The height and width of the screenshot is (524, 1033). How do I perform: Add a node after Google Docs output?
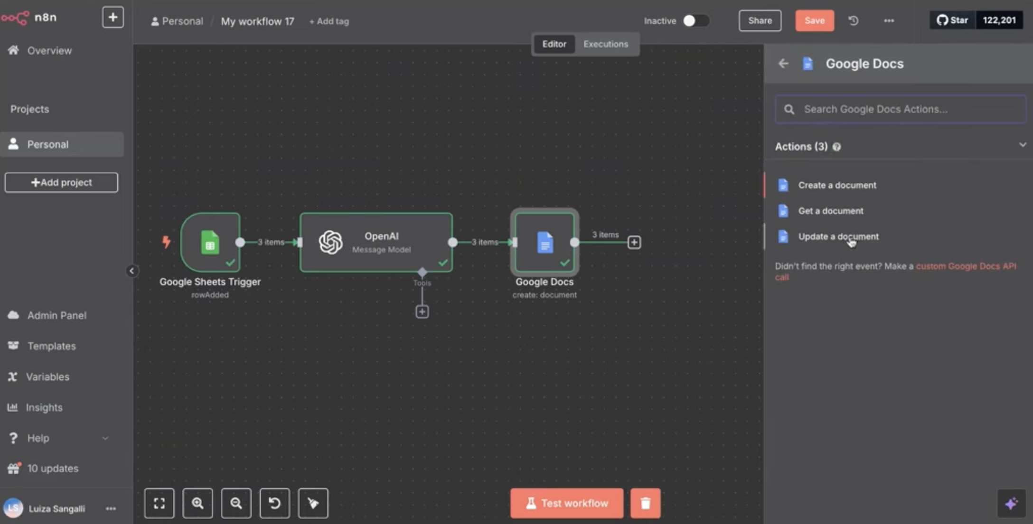pos(634,243)
